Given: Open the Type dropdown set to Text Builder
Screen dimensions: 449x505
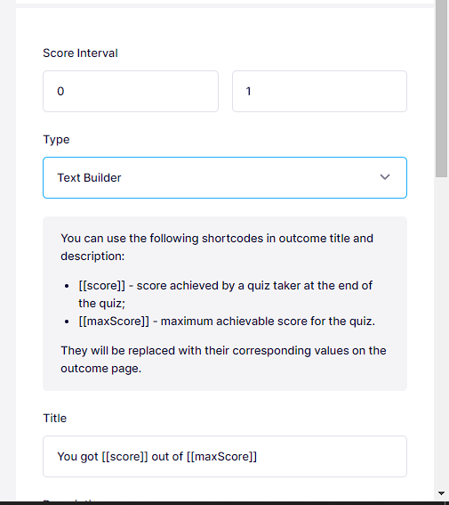Looking at the screenshot, I should click(225, 178).
